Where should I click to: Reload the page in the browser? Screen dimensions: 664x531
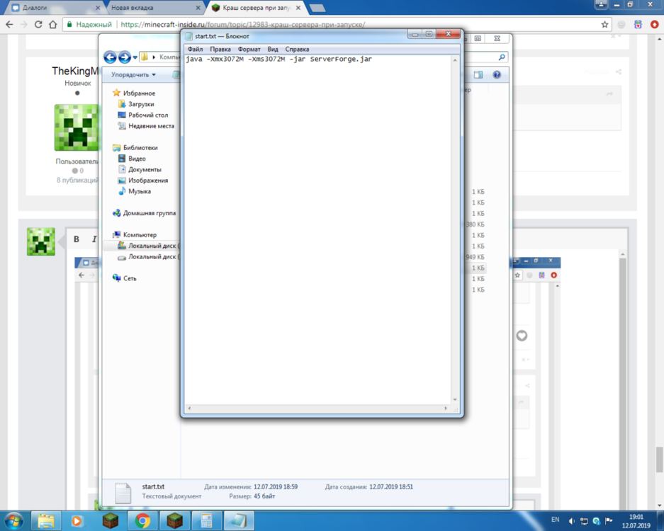(38, 25)
